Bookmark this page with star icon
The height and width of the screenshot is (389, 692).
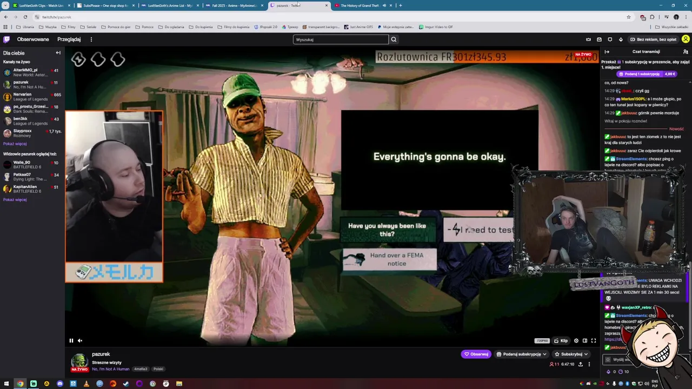tap(628, 17)
